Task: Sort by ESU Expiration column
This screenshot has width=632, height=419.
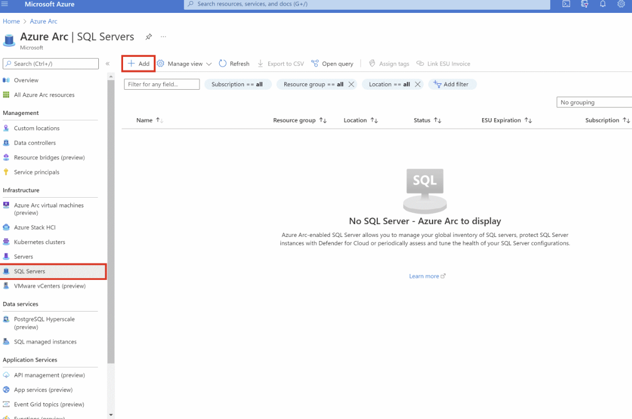Action: [507, 120]
